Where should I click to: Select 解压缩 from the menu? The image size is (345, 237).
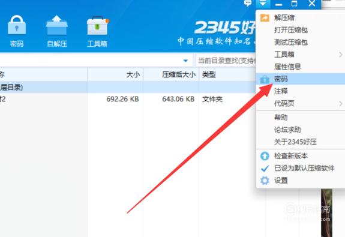284,17
